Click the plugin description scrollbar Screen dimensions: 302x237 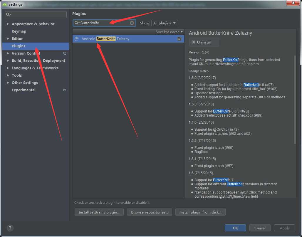pyautogui.click(x=295, y=100)
